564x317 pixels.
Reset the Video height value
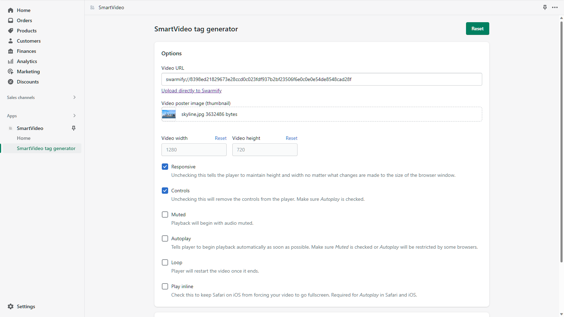292,138
